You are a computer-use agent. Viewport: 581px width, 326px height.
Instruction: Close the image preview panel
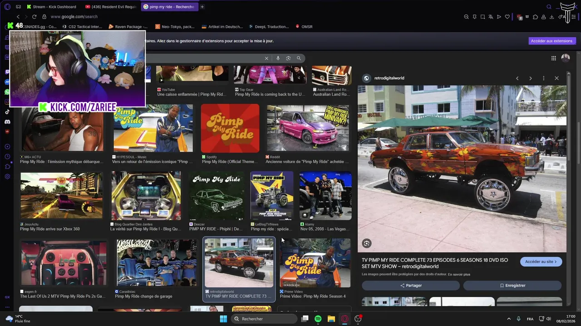pyautogui.click(x=556, y=78)
